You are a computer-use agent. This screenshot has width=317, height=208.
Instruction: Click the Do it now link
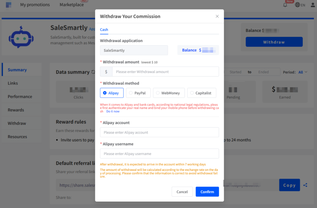(113, 111)
